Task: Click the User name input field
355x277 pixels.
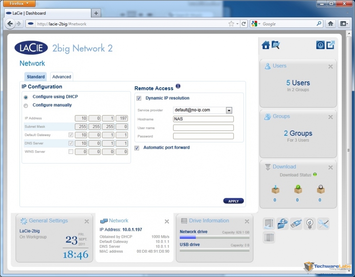Action: pyautogui.click(x=203, y=128)
